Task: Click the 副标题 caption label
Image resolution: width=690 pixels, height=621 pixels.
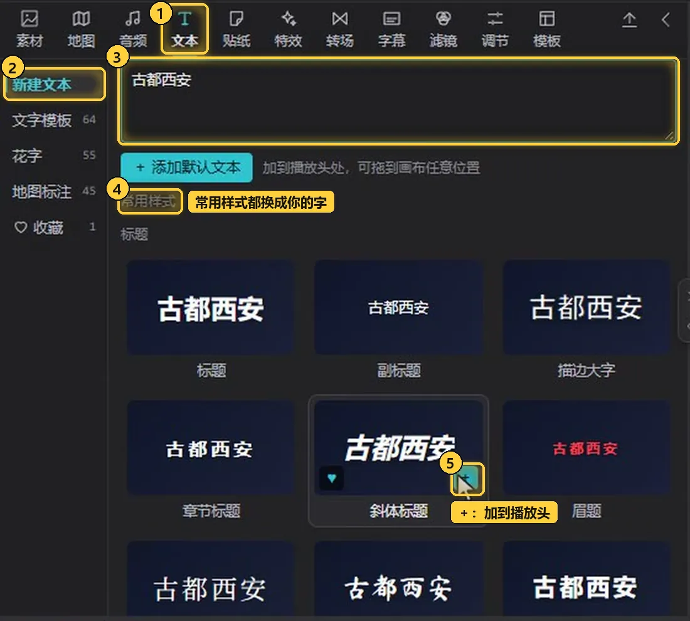Action: pos(399,370)
